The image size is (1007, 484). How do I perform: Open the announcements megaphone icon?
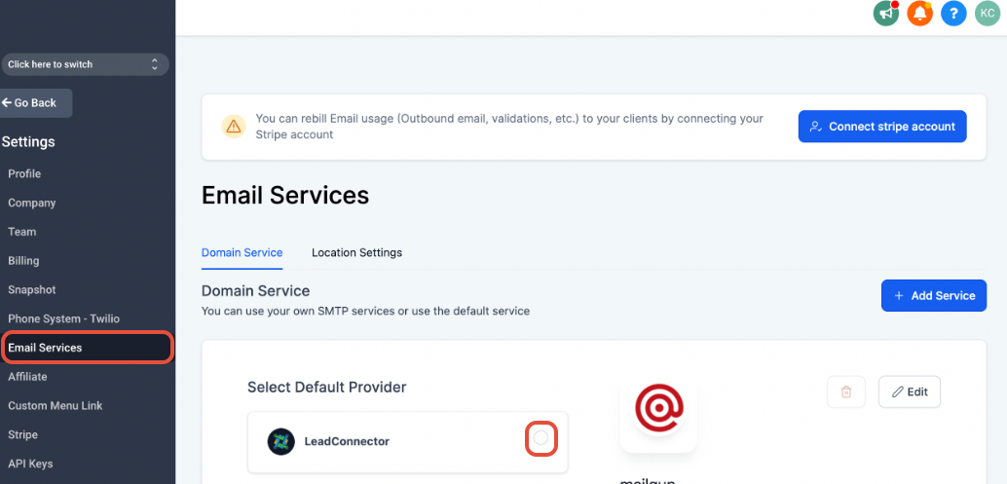coord(886,14)
